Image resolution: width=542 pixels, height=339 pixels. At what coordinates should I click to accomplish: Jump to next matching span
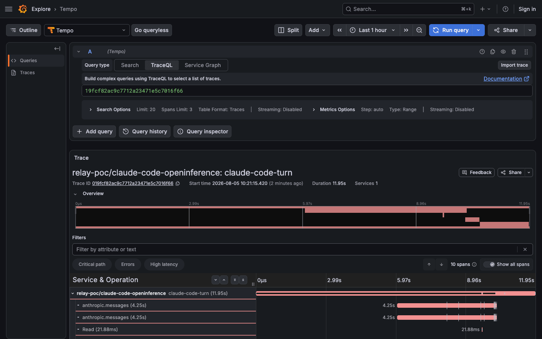(442, 264)
